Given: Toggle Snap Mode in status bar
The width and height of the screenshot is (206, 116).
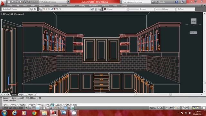Looking at the screenshot, I should coord(30,108).
